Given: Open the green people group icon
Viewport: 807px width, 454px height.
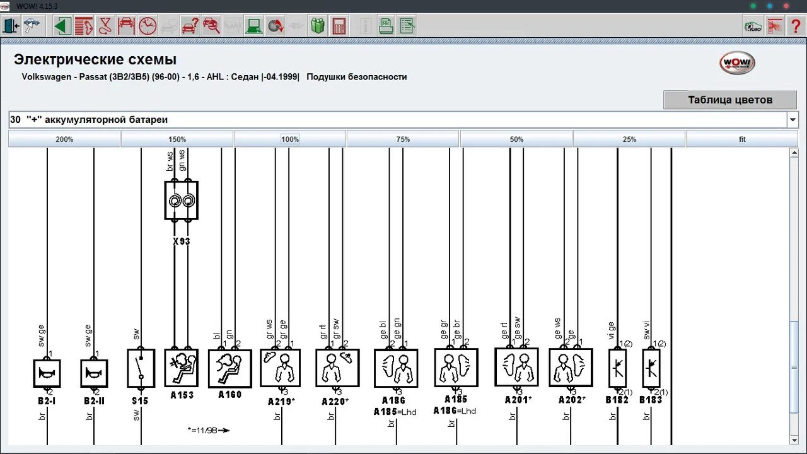Looking at the screenshot, I should 318,26.
